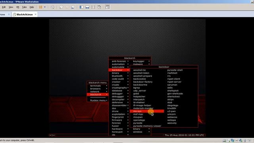Open browsers in blackarch menu
Screen dimensions: 254x143
tap(98, 89)
